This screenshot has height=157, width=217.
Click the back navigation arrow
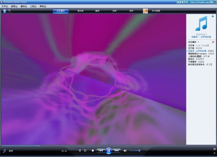click(4, 11)
